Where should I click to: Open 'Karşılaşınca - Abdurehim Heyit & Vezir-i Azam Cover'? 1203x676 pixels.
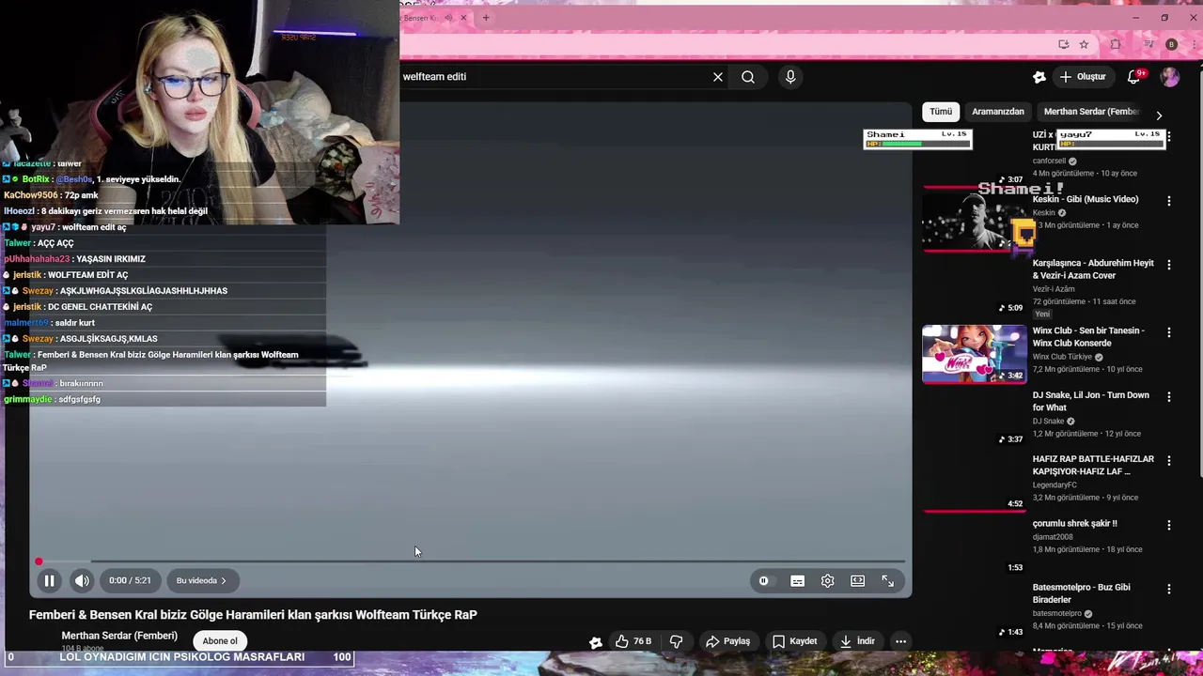click(x=1093, y=269)
